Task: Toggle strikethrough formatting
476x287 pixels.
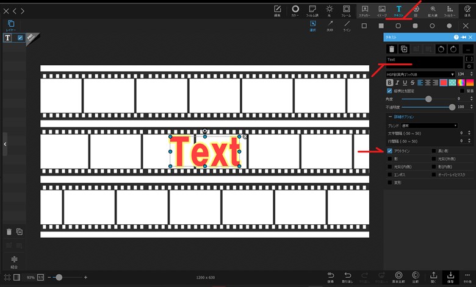Action: (x=413, y=82)
